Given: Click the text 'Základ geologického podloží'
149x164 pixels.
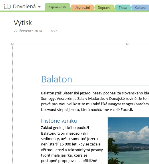Looking at the screenshot, I should click(65, 128).
